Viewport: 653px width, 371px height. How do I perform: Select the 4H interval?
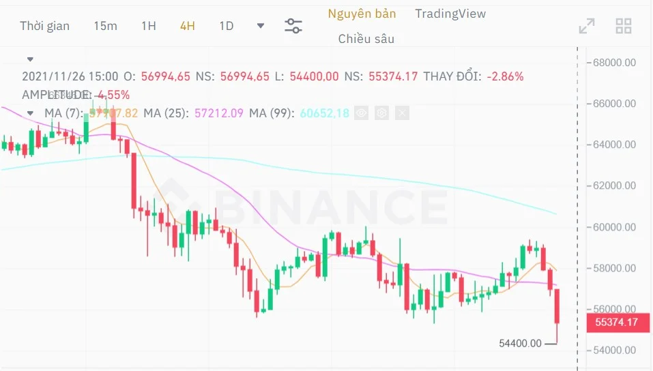pyautogui.click(x=188, y=26)
